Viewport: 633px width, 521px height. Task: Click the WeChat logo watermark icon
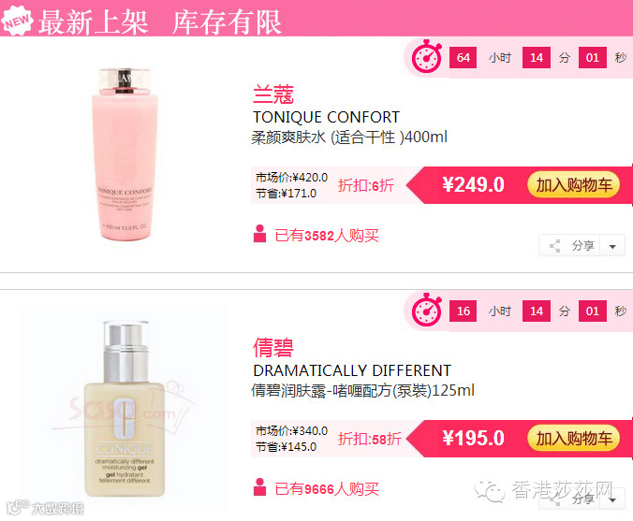(x=490, y=491)
